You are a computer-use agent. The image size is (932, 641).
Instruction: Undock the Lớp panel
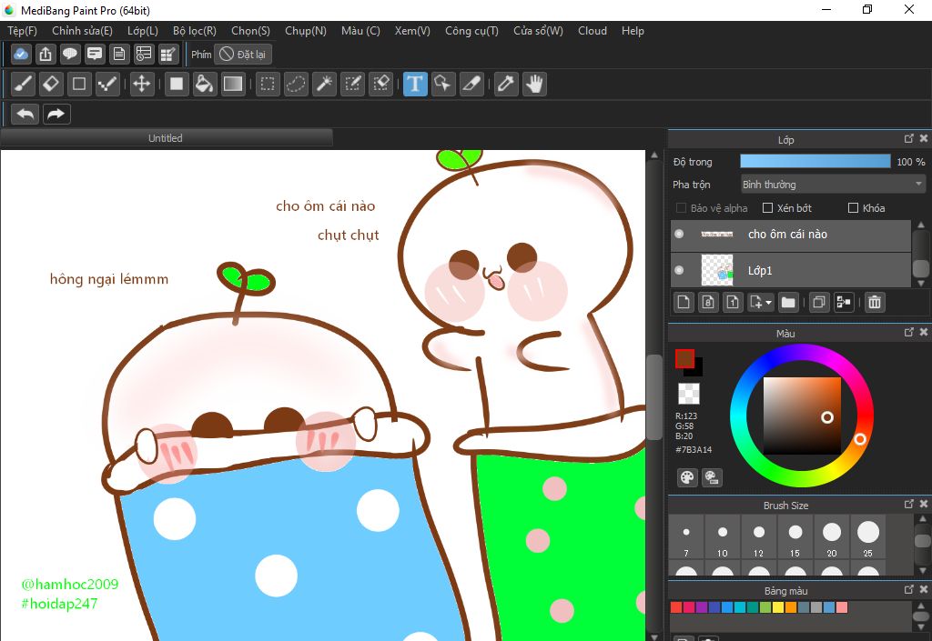[909, 138]
